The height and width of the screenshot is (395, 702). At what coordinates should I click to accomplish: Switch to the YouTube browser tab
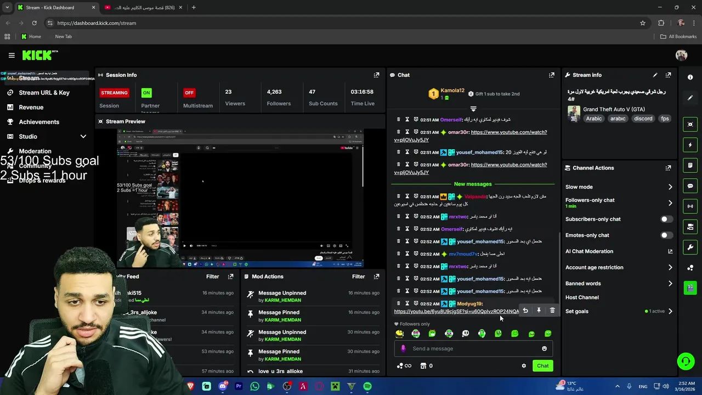click(144, 8)
